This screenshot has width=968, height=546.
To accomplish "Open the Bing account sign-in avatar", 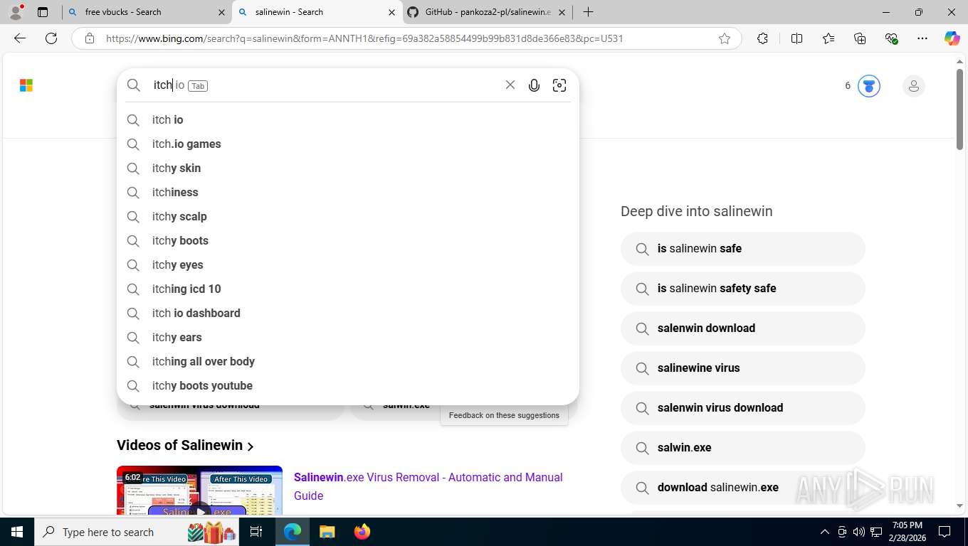I will (913, 86).
